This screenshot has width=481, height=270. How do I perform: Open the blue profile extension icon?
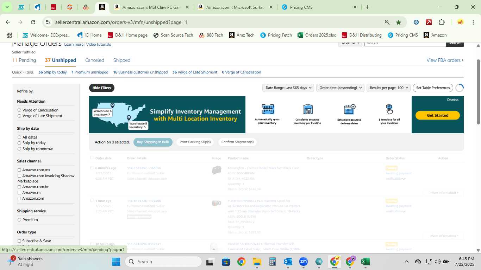pyautogui.click(x=416, y=22)
